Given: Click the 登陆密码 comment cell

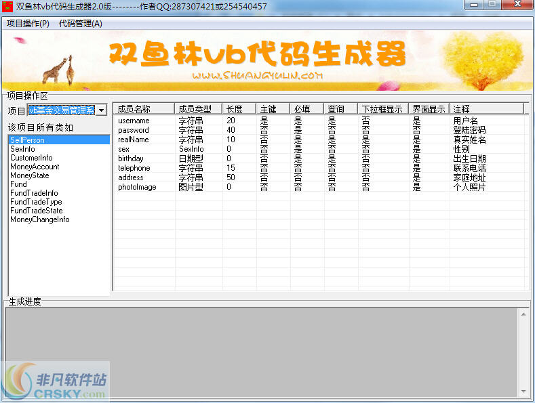Looking at the screenshot, I should coord(469,130).
